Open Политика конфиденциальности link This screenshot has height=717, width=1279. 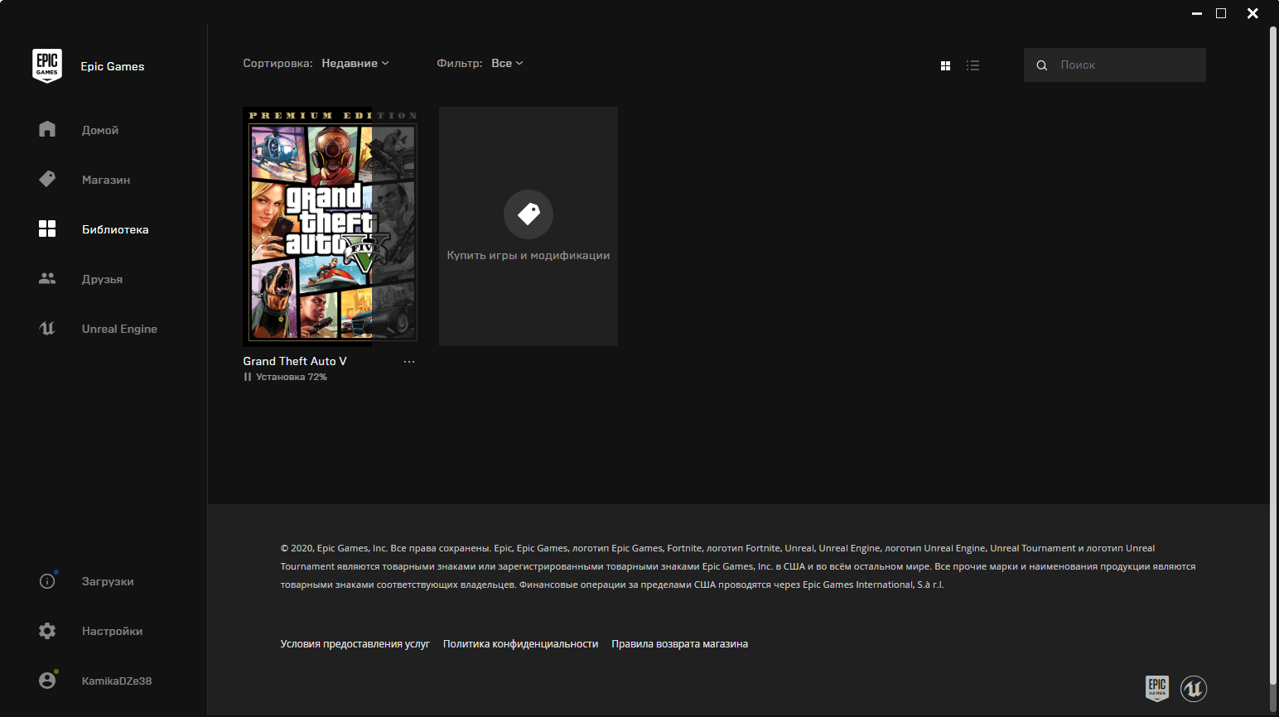pyautogui.click(x=520, y=643)
